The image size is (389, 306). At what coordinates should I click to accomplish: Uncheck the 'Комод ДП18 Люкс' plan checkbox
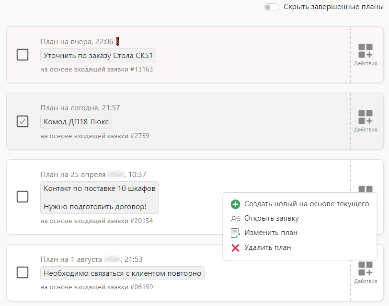[23, 121]
